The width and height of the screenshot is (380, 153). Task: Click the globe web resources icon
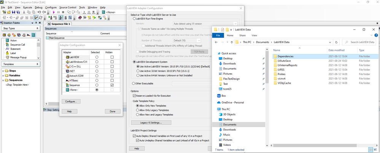point(100,18)
